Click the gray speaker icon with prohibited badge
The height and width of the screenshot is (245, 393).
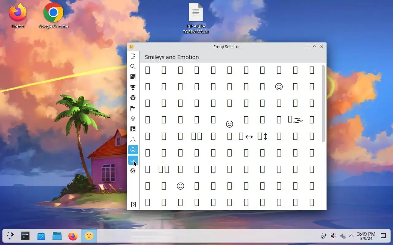pyautogui.click(x=343, y=236)
